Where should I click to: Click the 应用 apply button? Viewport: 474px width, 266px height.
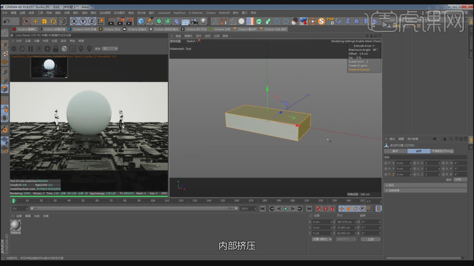(x=371, y=239)
